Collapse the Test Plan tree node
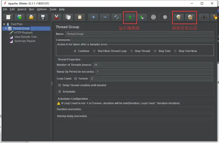 coord(4,24)
